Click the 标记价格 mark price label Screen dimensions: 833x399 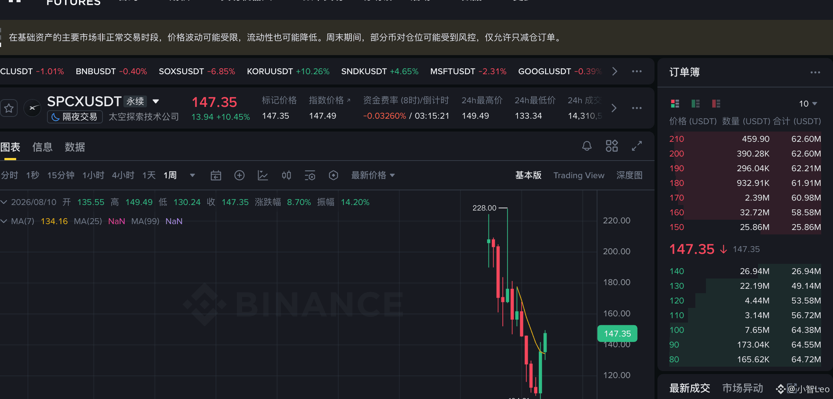279,100
